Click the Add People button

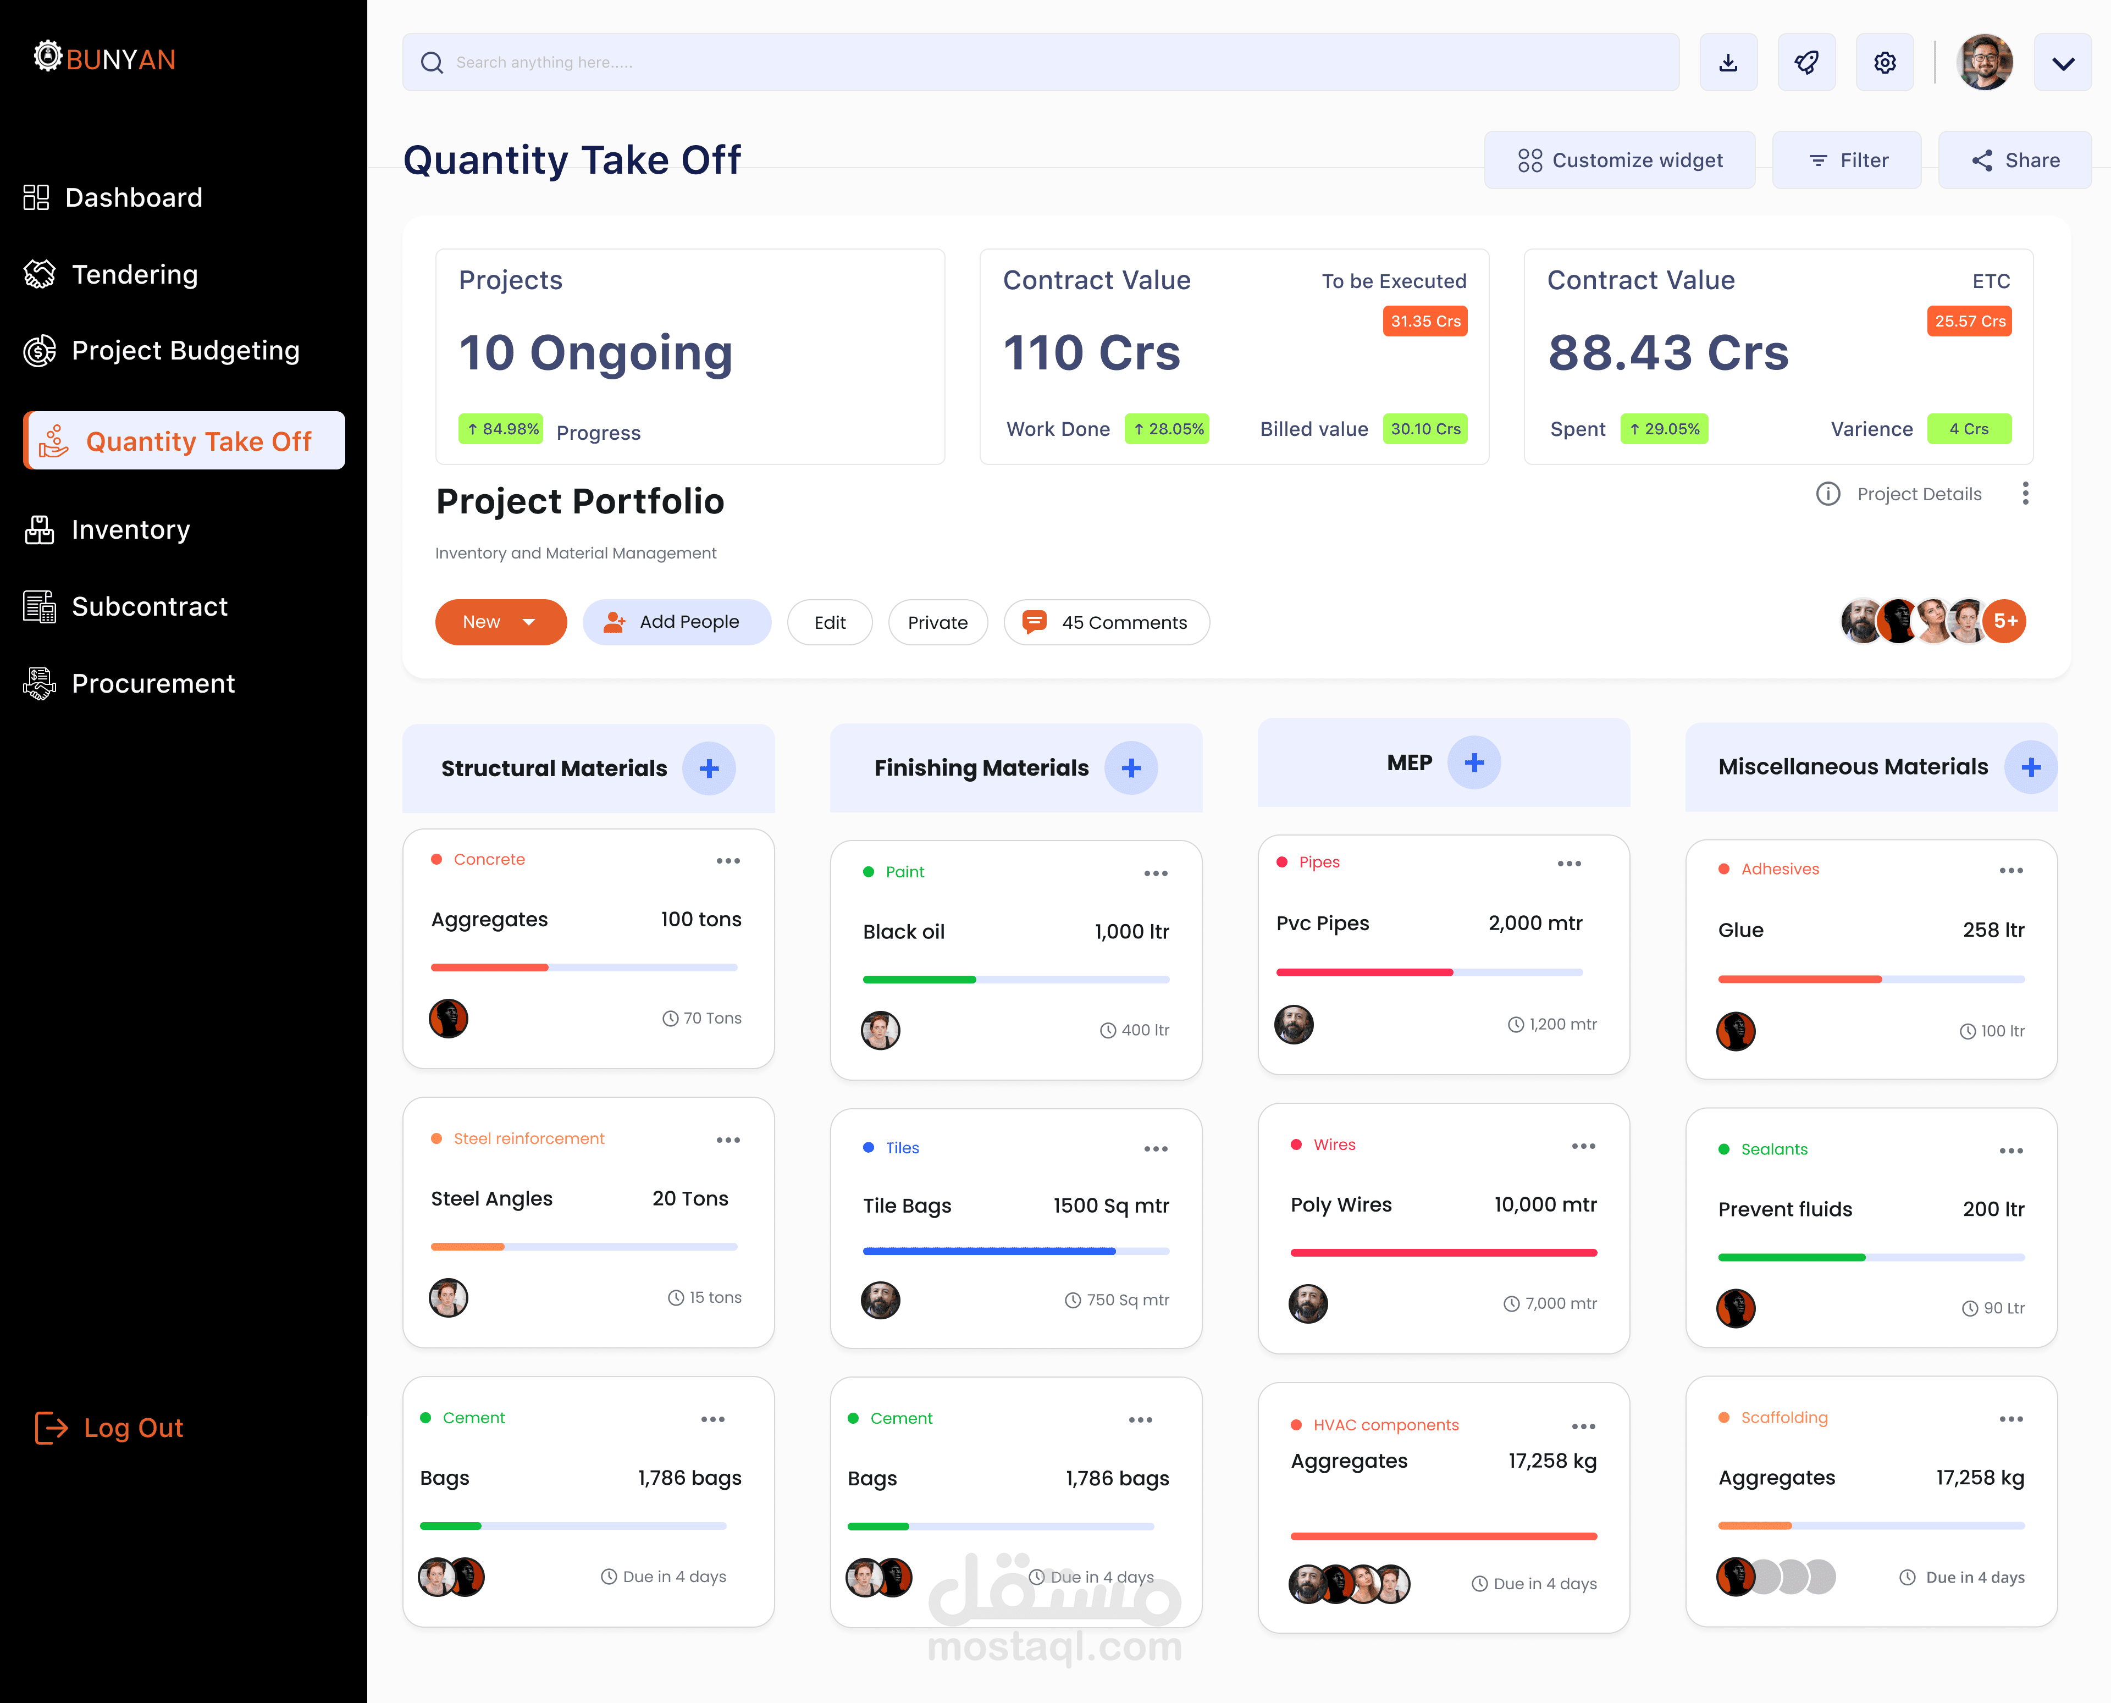coord(676,622)
